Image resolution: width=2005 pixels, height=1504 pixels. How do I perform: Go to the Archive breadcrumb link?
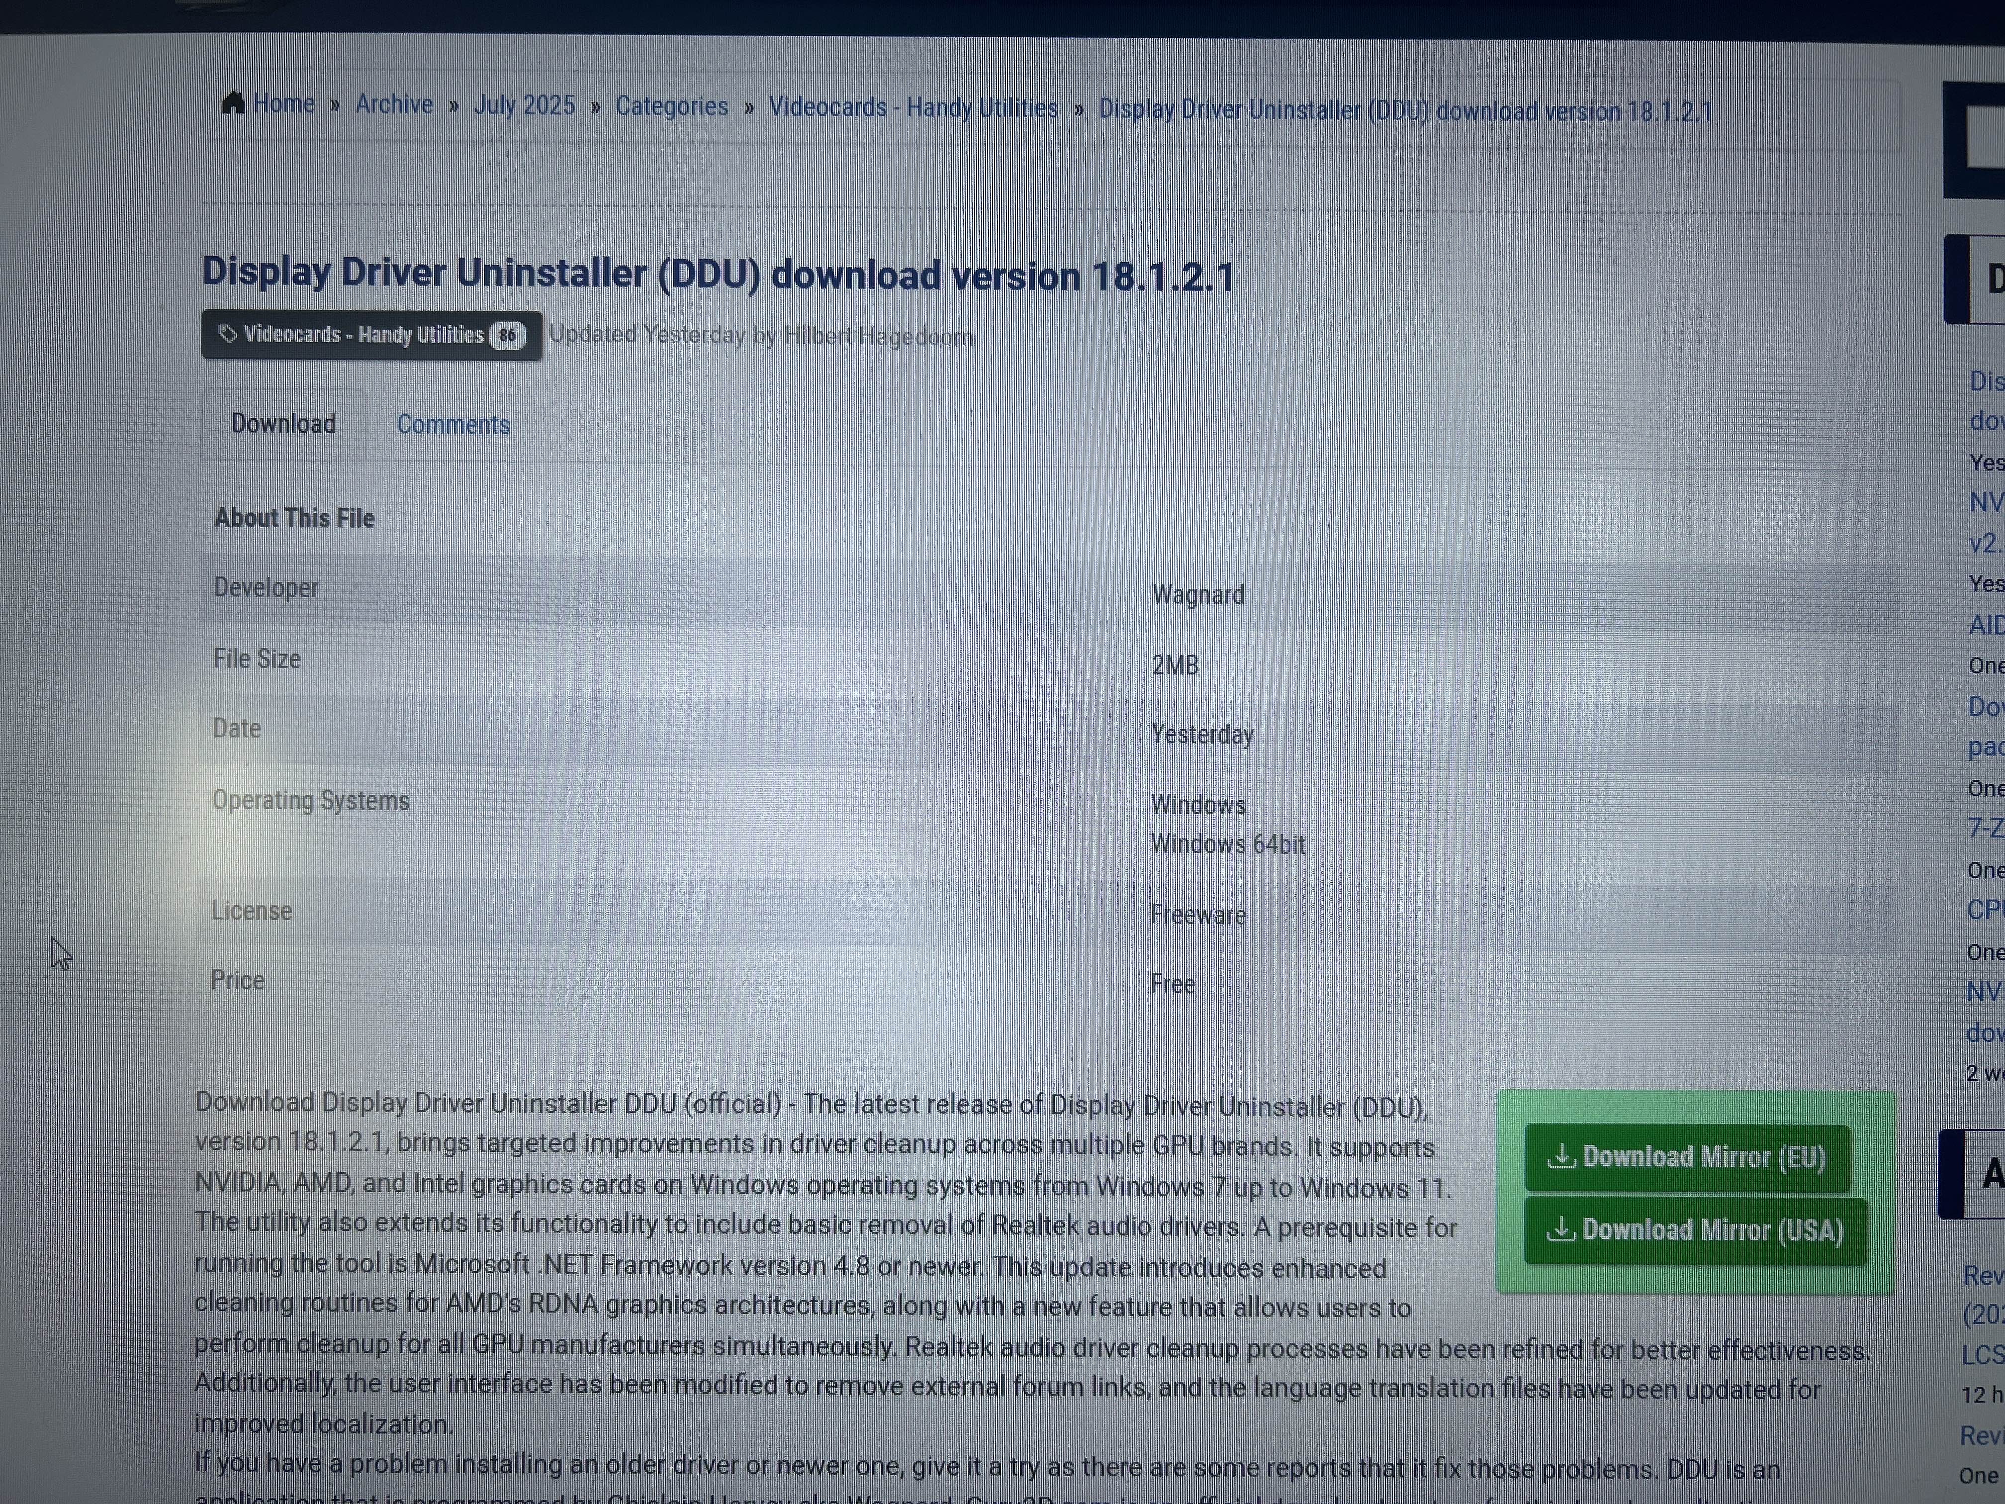pos(394,104)
